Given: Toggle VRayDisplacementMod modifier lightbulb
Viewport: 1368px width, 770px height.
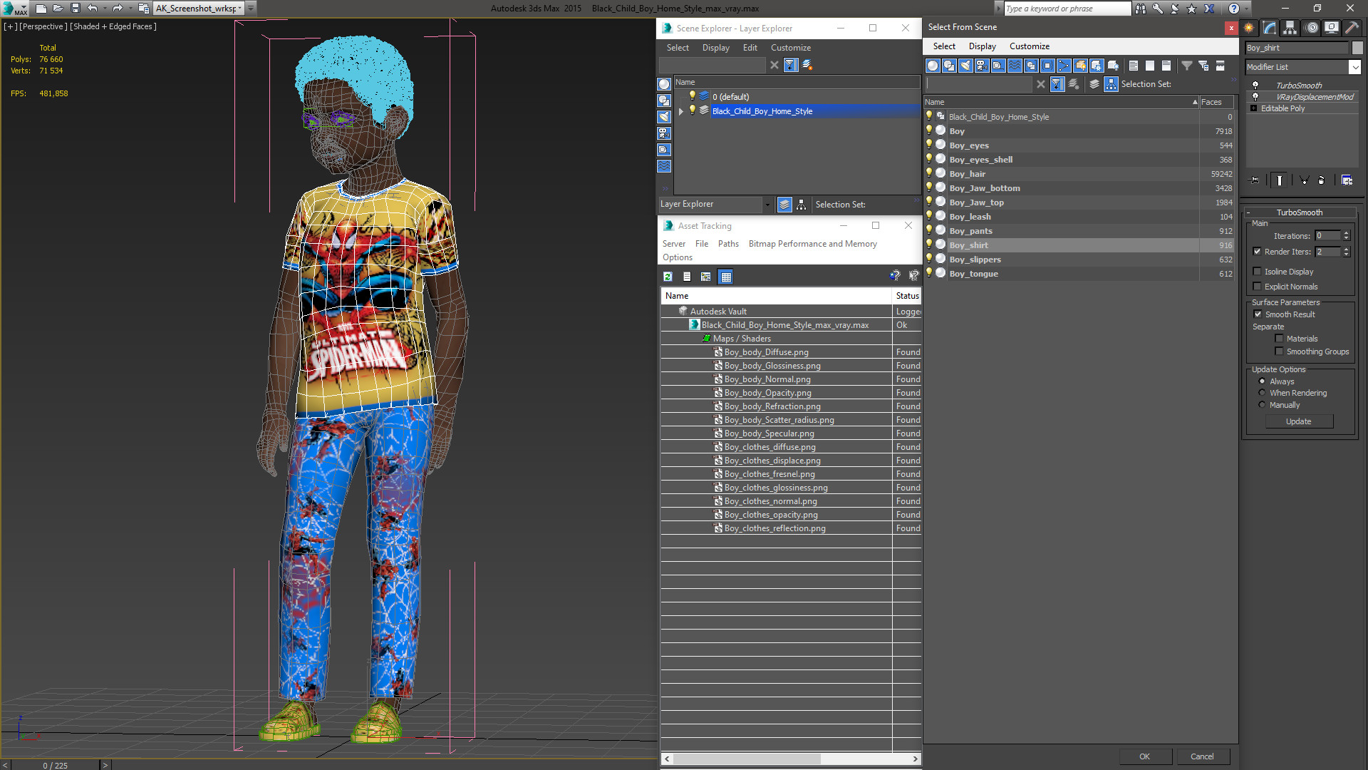Looking at the screenshot, I should coord(1255,96).
